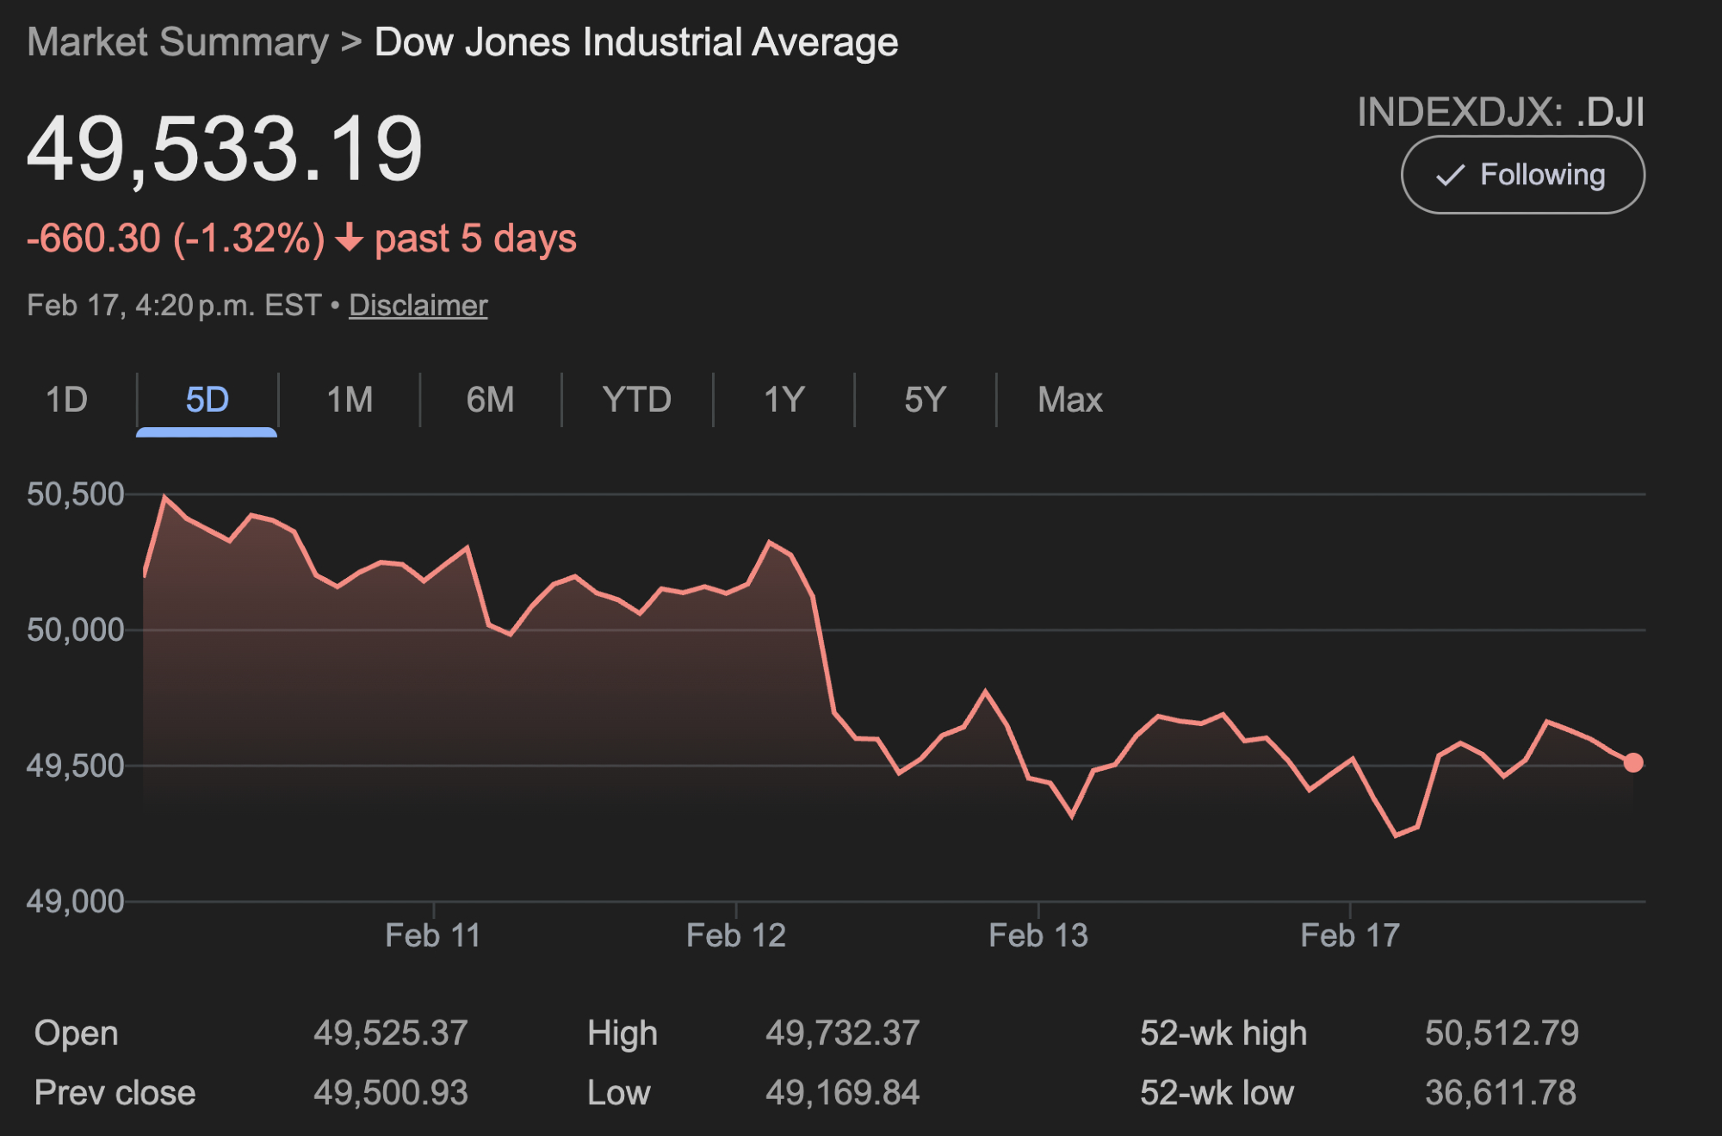Toggle the Following button
The width and height of the screenshot is (1722, 1136).
[1522, 175]
